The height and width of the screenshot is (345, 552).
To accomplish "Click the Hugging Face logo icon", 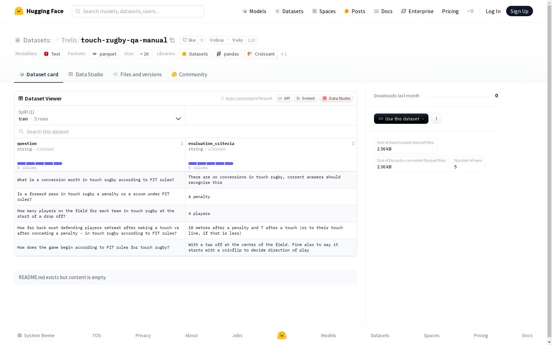I will 19,11.
